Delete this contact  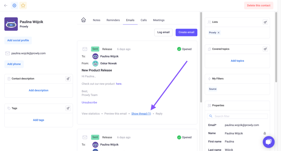[259, 6]
